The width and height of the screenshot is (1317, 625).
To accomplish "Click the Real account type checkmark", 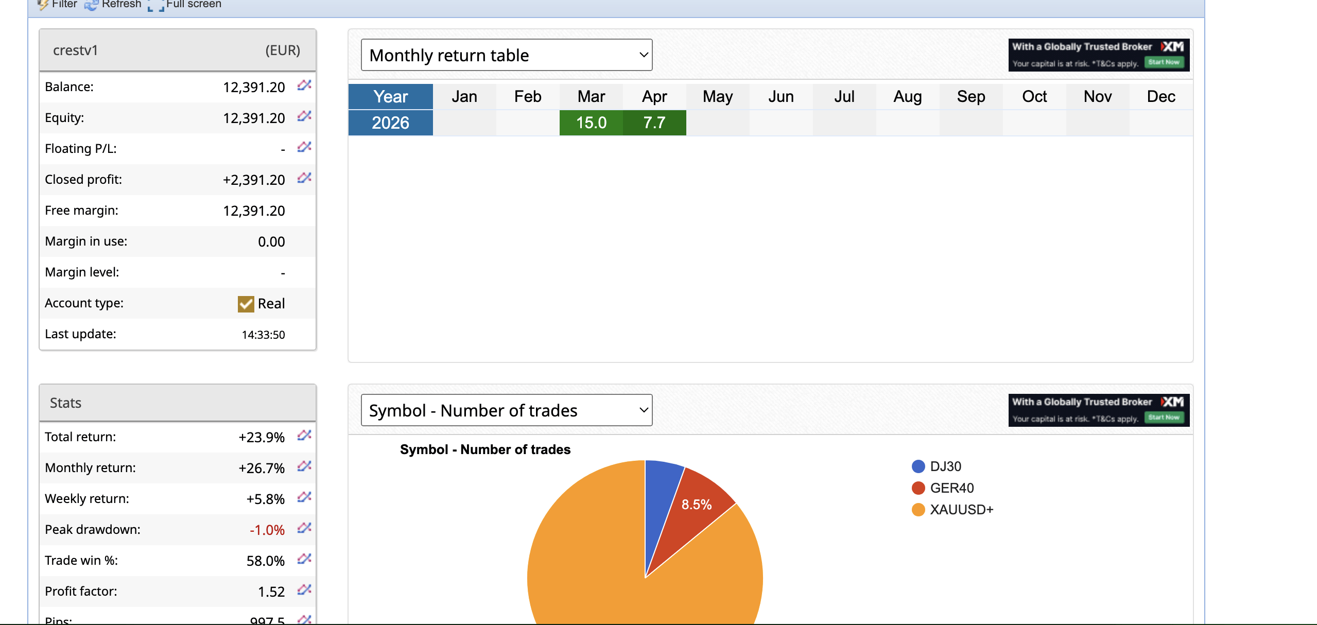I will click(x=246, y=304).
